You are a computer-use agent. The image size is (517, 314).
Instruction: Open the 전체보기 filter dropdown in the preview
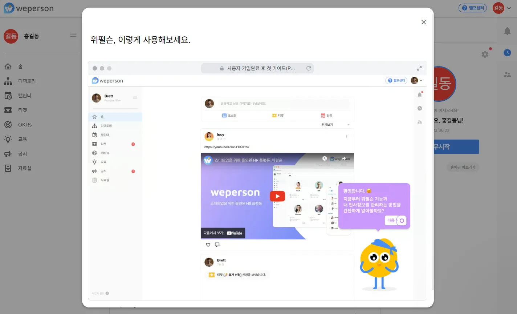click(x=335, y=125)
